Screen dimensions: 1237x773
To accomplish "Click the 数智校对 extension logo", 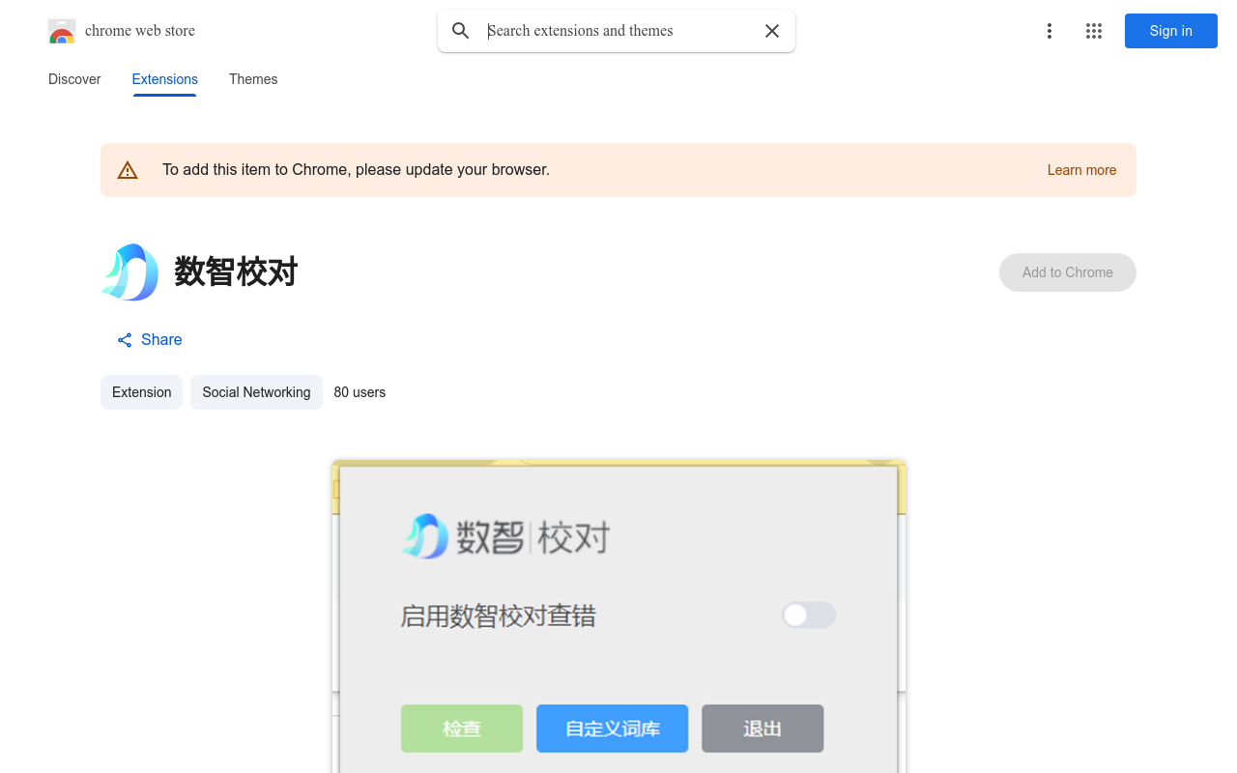I will coord(130,272).
